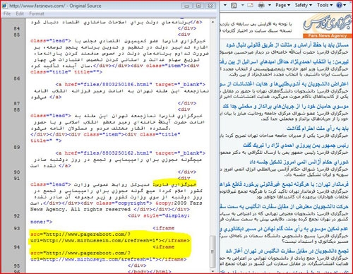Click the div style="display:" text on line 92
353x274 pixels.
tap(159, 215)
